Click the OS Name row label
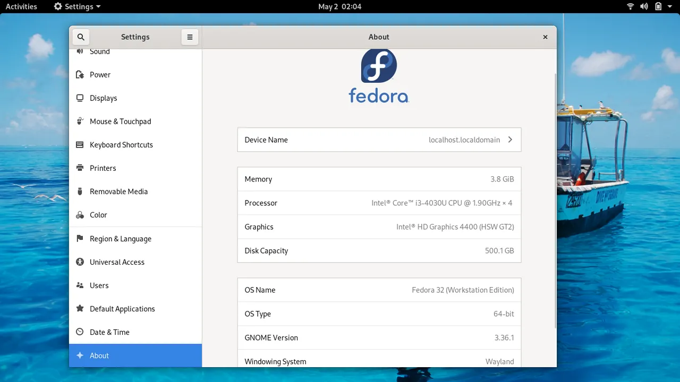Image resolution: width=680 pixels, height=382 pixels. click(260, 290)
